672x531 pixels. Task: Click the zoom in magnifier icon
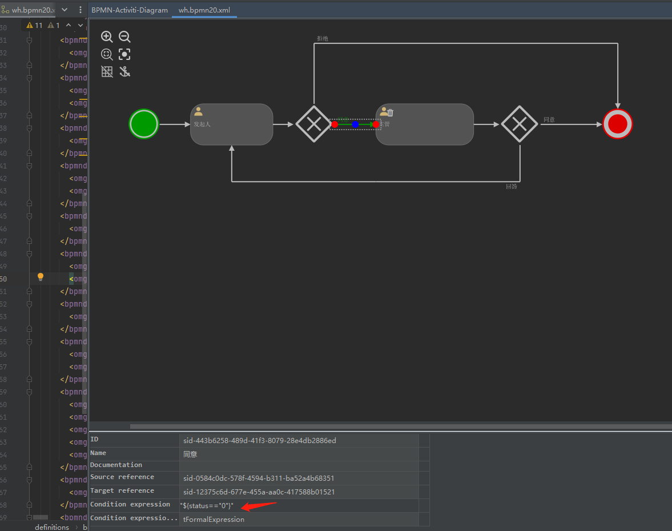tap(107, 37)
